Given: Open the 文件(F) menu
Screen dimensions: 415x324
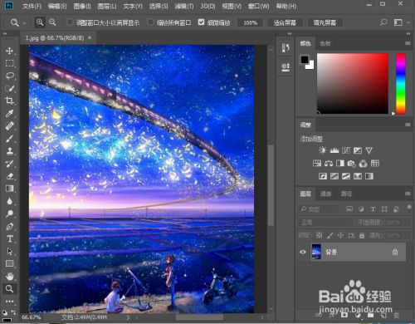Looking at the screenshot, I should pyautogui.click(x=32, y=6).
